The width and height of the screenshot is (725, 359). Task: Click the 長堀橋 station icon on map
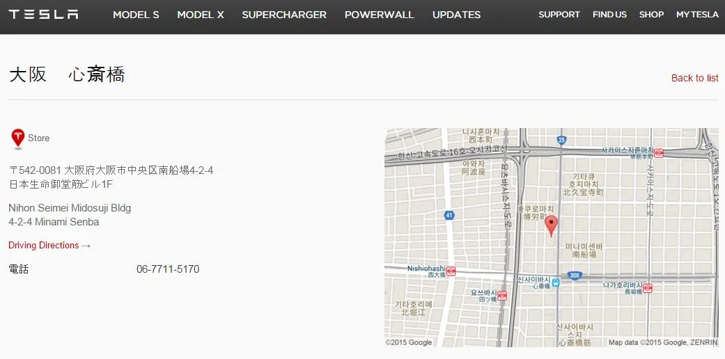tap(648, 288)
